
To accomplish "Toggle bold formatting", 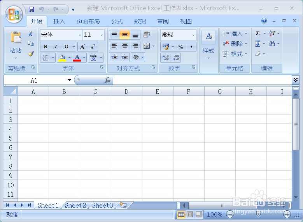I will 46,47.
